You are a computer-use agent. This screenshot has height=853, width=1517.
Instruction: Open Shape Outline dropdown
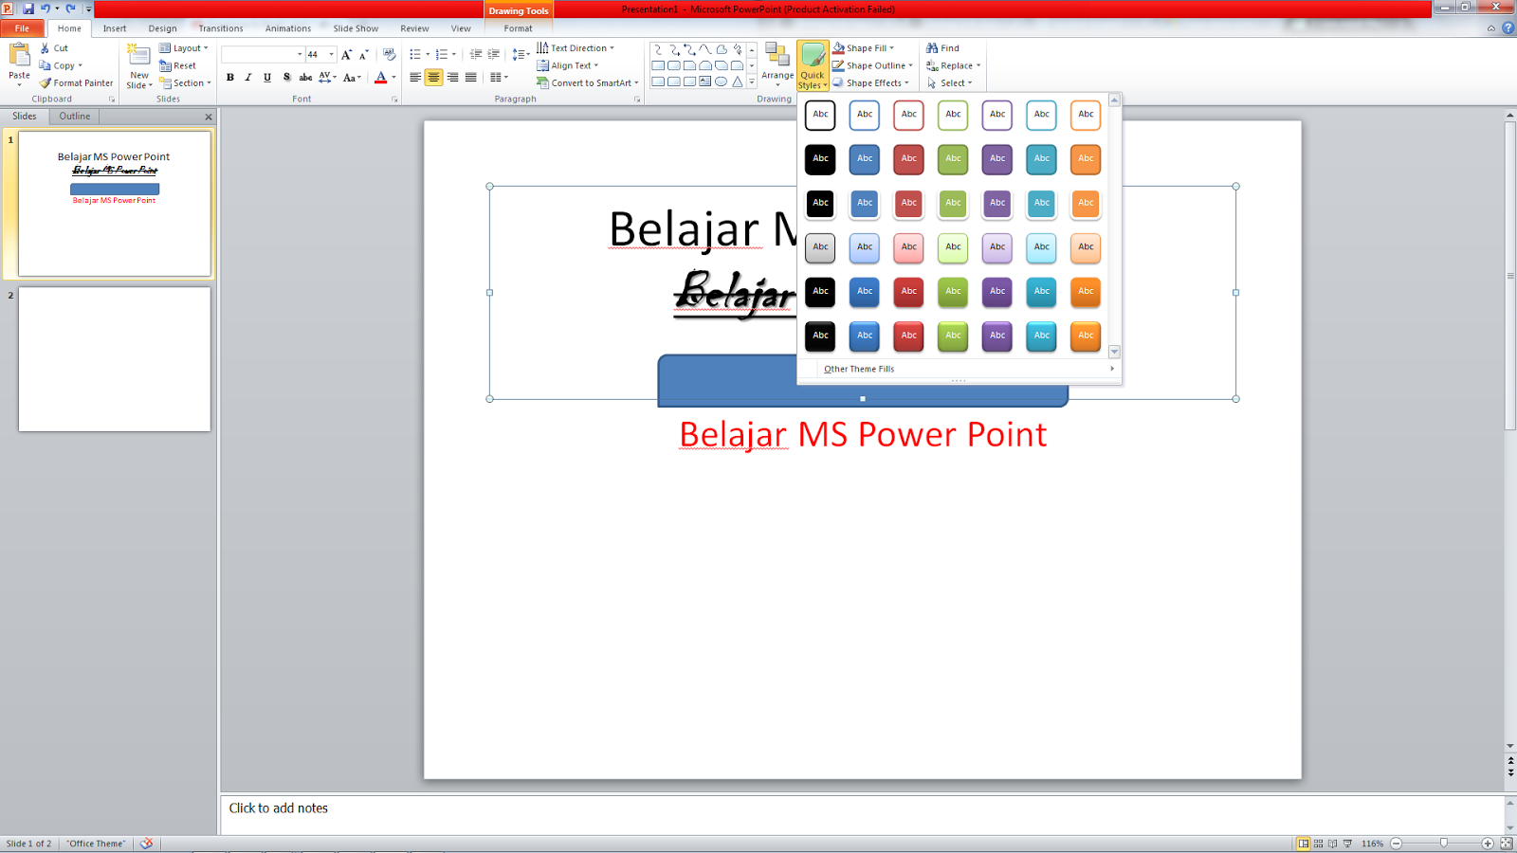coord(872,66)
